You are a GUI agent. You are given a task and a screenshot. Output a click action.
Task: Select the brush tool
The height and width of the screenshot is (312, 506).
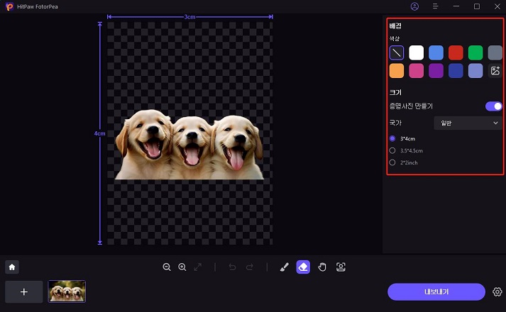(284, 267)
